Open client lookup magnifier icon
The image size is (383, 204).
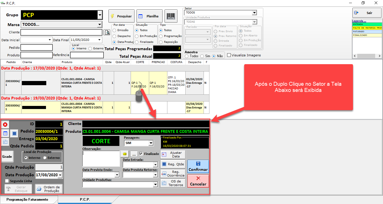107,32
